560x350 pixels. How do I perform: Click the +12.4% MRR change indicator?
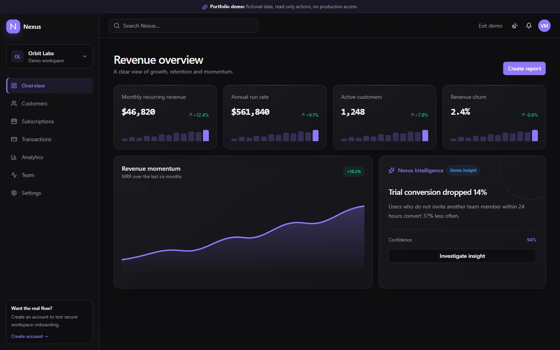coord(199,115)
